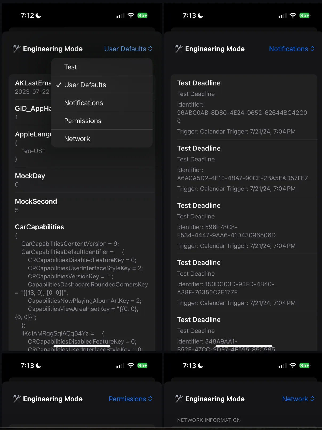The image size is (322, 430).
Task: Choose Network in the popup menu
Action: click(x=77, y=139)
